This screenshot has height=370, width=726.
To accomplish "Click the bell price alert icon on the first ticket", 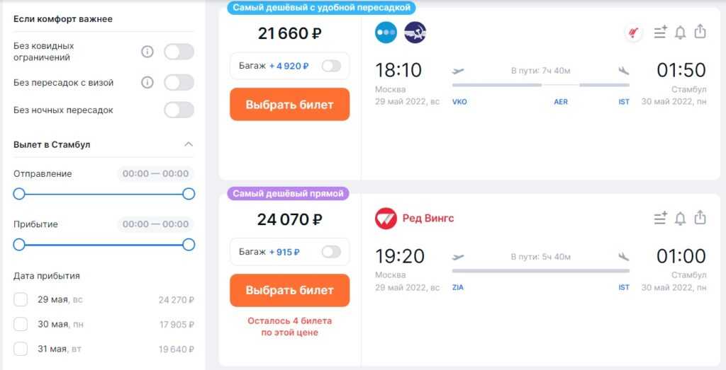I will tap(680, 32).
